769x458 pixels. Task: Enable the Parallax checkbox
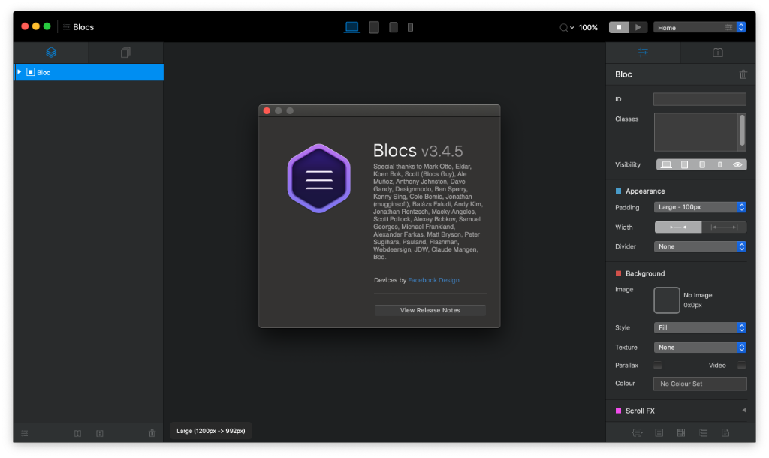click(658, 366)
